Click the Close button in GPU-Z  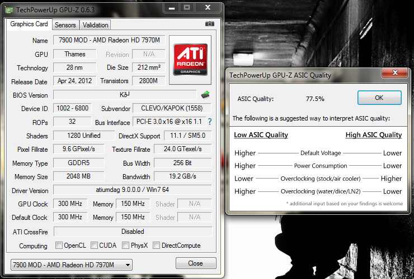coord(196,263)
